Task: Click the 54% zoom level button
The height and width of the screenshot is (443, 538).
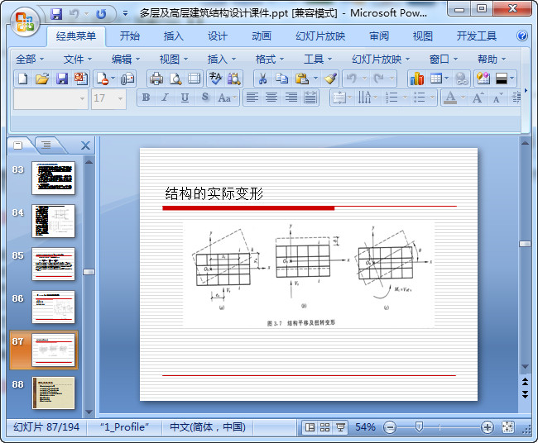Action: (x=365, y=427)
